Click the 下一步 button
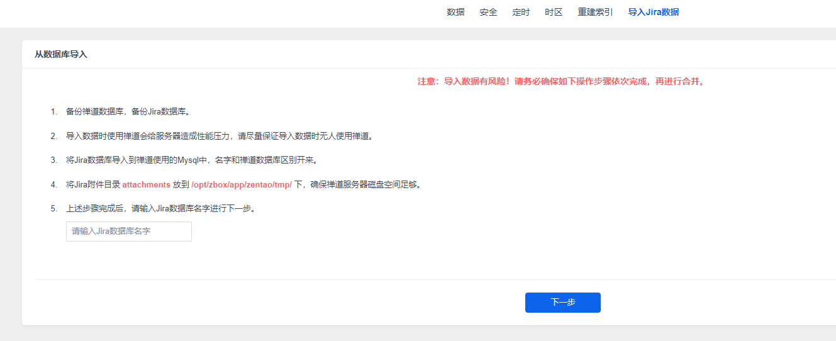 [x=563, y=303]
